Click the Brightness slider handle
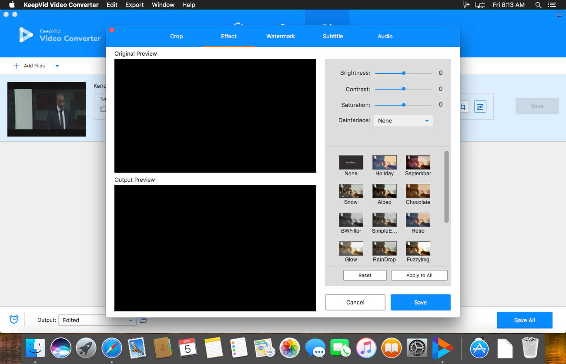The image size is (566, 364). tap(404, 73)
